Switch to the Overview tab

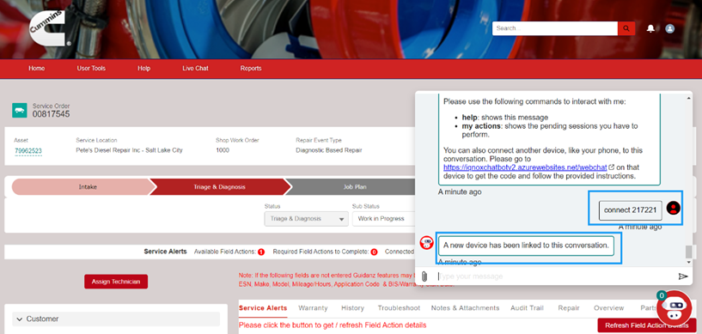[609, 308]
